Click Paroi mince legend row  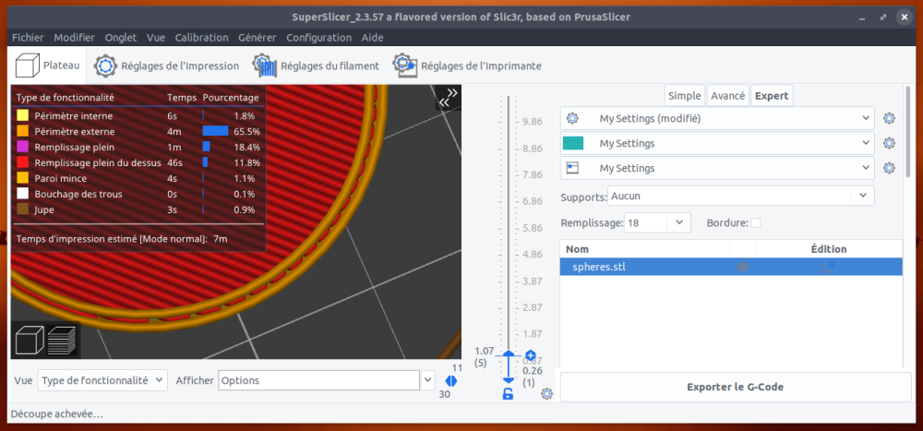tap(138, 178)
